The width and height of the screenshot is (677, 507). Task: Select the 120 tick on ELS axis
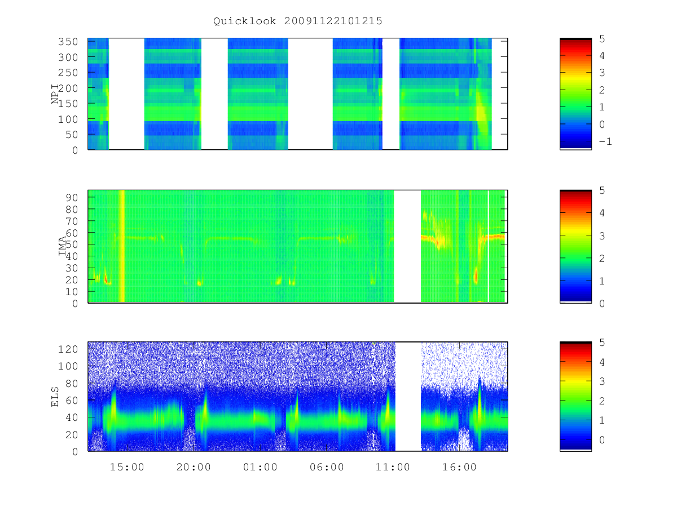pos(69,349)
